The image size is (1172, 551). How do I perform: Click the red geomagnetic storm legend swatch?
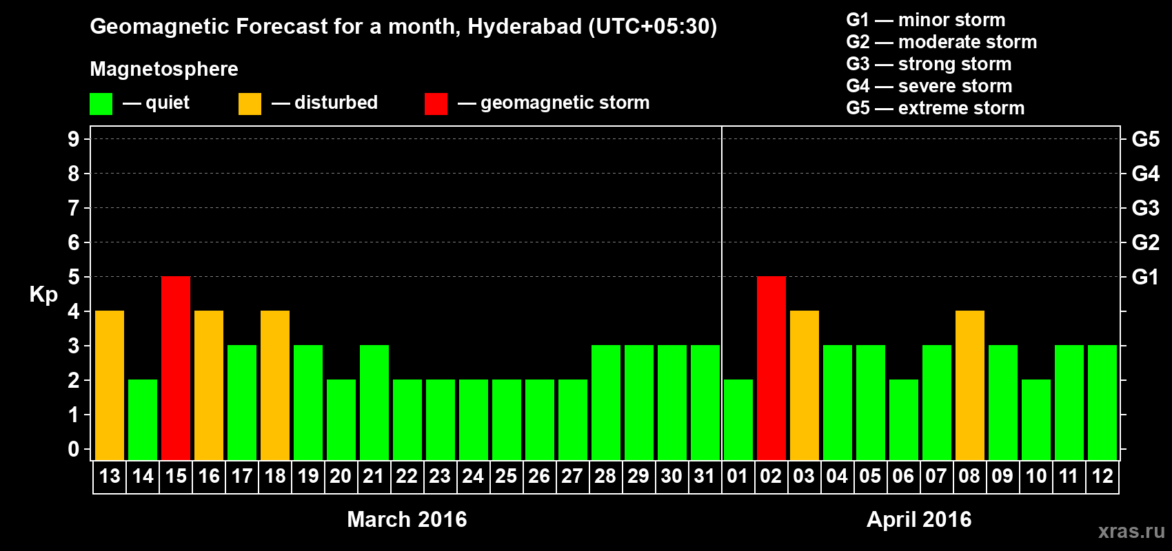click(436, 104)
